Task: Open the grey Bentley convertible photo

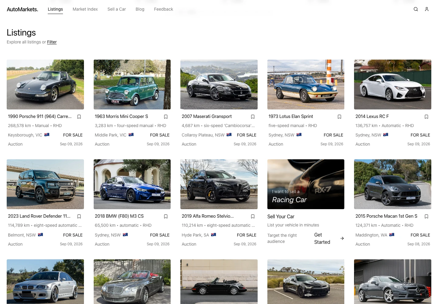Action: point(132,282)
